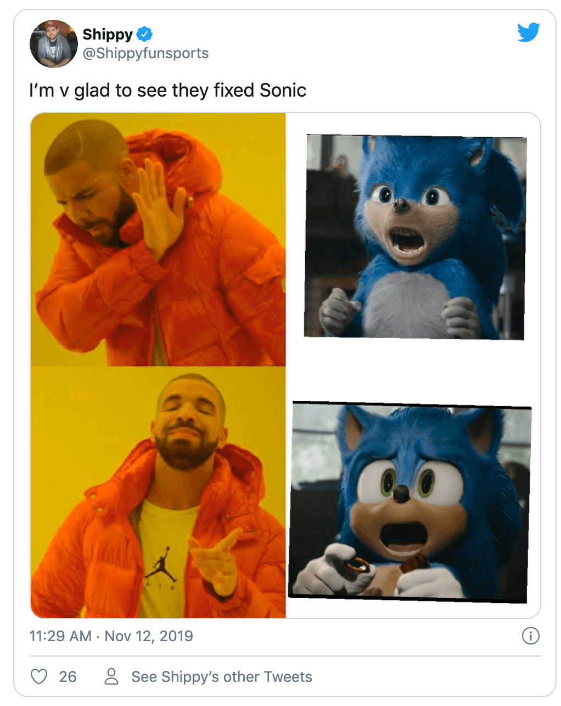
Task: Open the tweet info icon
Action: pyautogui.click(x=530, y=636)
